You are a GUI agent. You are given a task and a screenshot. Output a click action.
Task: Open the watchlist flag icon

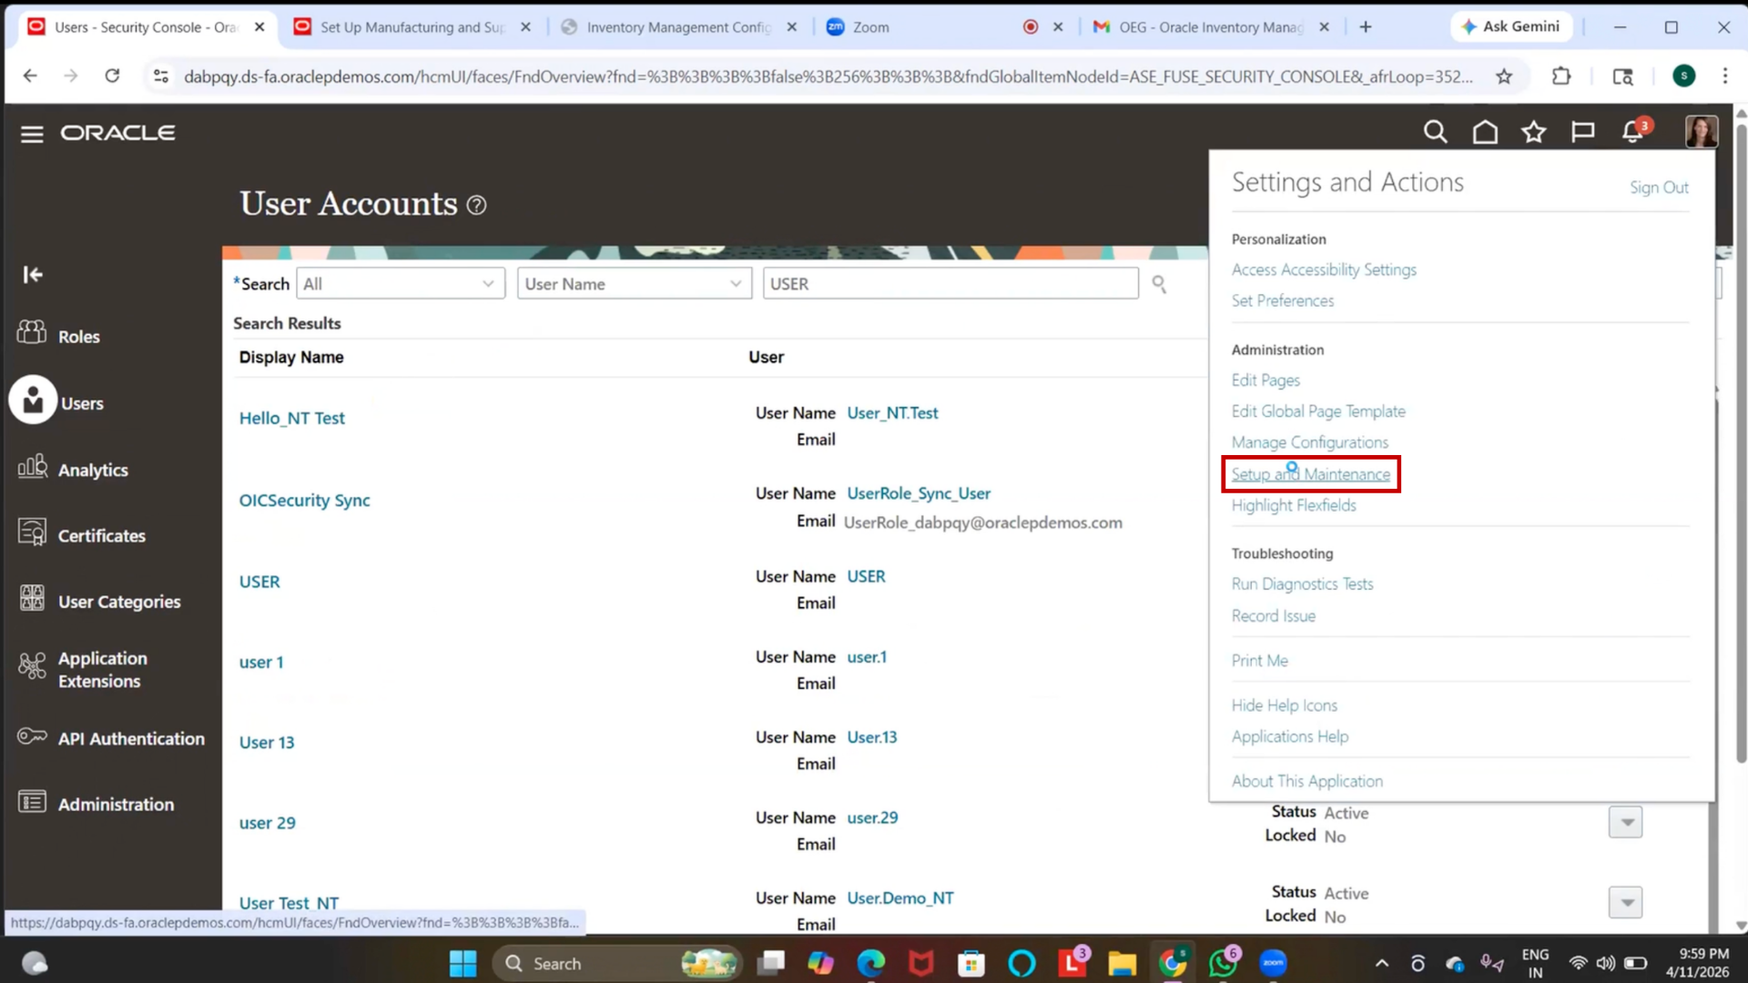[1582, 132]
